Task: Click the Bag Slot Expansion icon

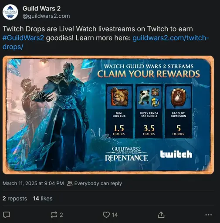Action: [x=179, y=97]
